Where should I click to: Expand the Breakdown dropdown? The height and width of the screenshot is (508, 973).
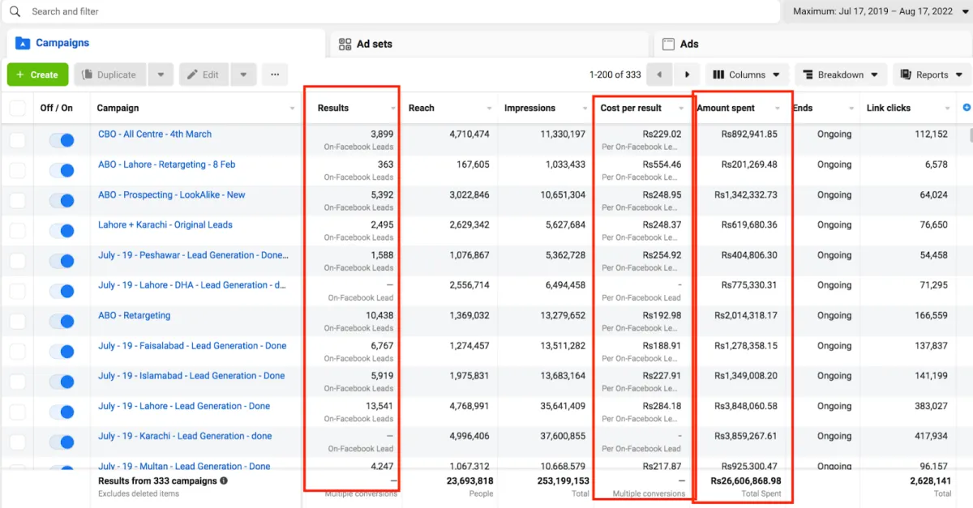(x=840, y=75)
